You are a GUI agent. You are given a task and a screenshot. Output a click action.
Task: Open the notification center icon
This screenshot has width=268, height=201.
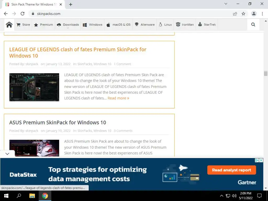click(x=259, y=196)
